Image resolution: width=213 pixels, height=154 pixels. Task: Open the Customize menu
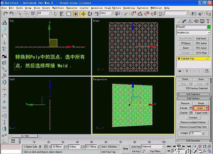(143, 8)
